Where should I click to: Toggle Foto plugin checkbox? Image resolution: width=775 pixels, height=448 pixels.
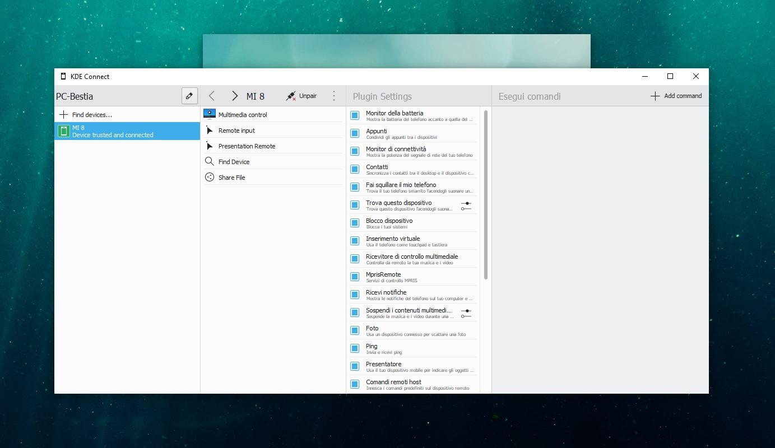(x=355, y=330)
